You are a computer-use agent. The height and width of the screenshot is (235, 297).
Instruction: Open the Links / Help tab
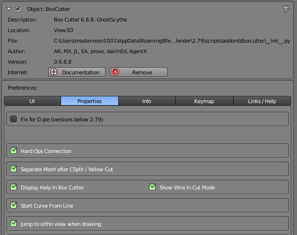261,101
